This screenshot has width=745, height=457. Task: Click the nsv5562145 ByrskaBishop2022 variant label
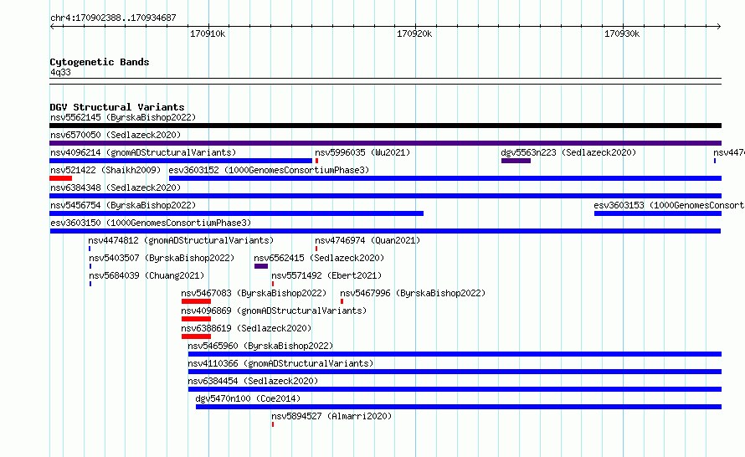point(123,117)
